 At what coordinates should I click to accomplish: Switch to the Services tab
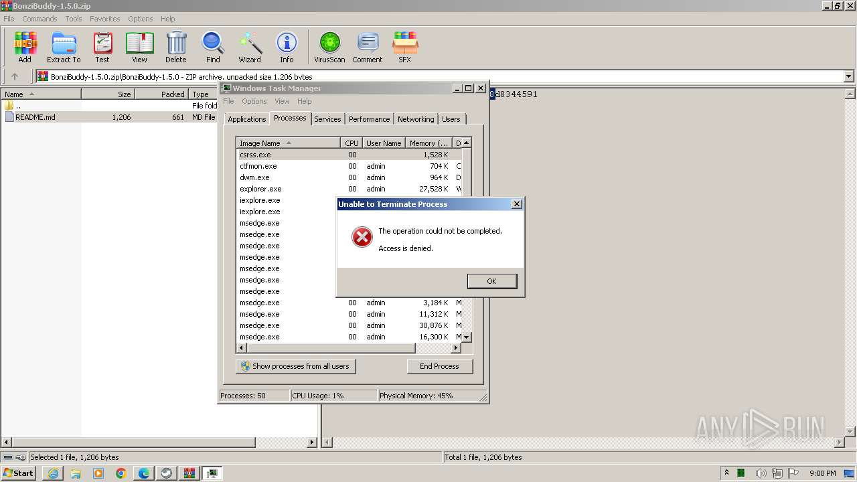327,119
